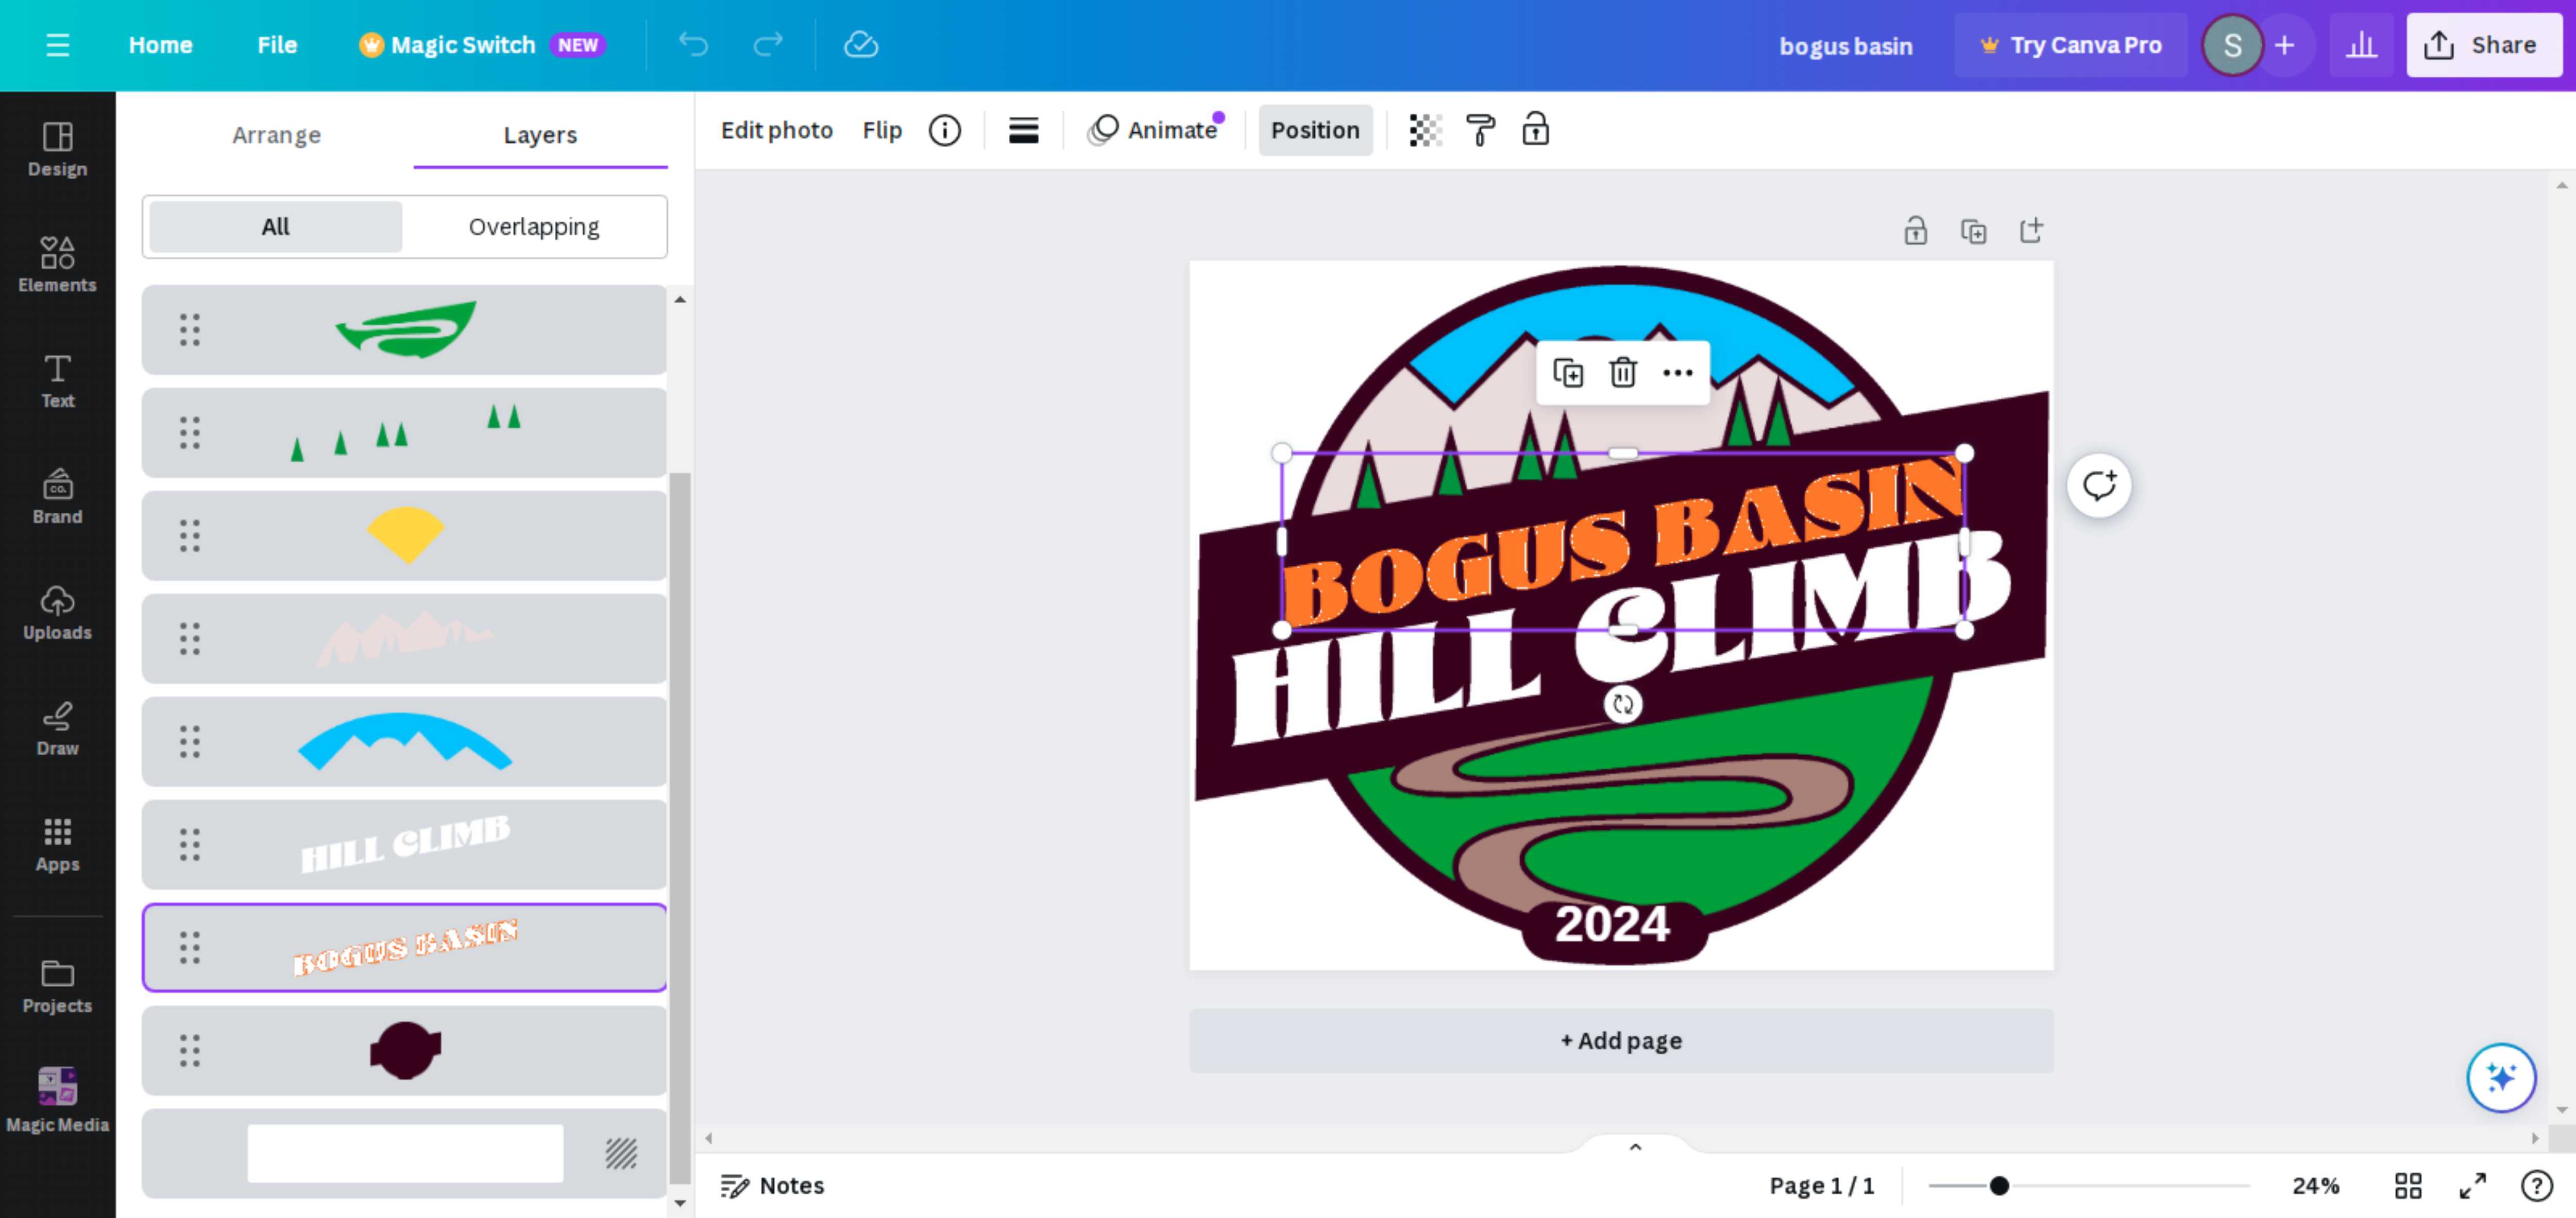Image resolution: width=2576 pixels, height=1218 pixels.
Task: Select the All layers filter
Action: 275,227
